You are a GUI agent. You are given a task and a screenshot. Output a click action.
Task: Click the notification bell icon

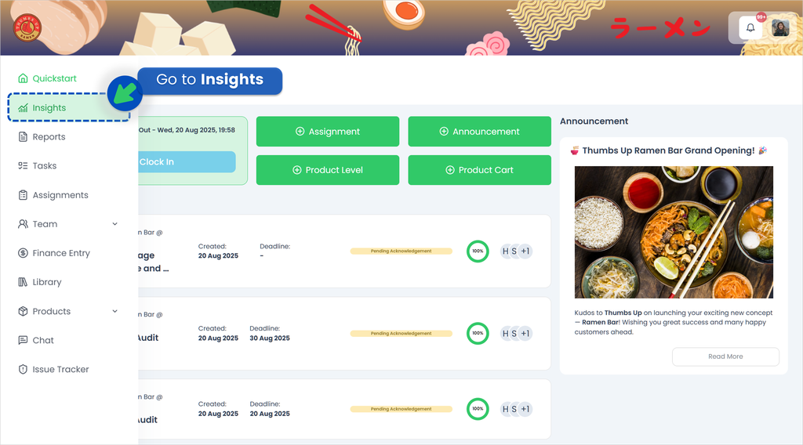pos(750,28)
